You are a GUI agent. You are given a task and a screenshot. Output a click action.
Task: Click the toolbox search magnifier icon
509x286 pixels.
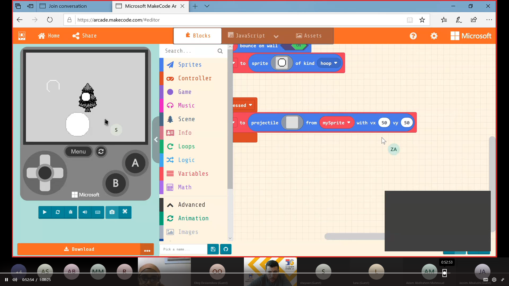(220, 51)
